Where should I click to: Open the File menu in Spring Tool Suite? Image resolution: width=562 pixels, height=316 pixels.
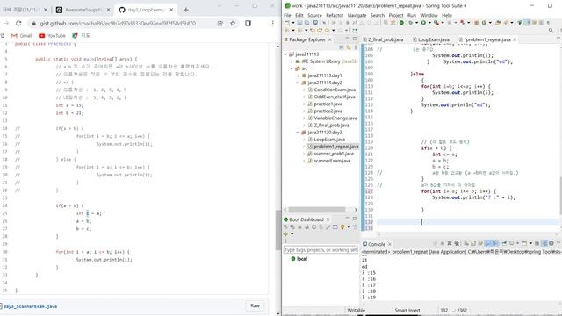point(287,16)
